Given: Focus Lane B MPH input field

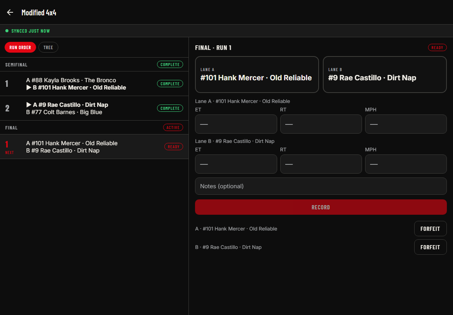Looking at the screenshot, I should (x=406, y=164).
